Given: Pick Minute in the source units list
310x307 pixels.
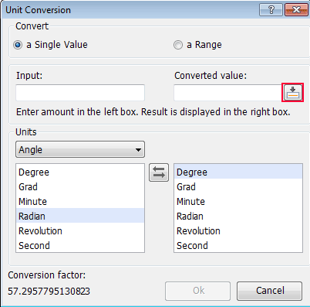Looking at the screenshot, I should (80, 201).
